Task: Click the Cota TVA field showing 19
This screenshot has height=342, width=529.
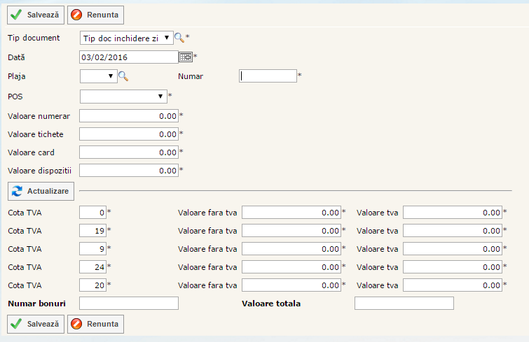Action: point(92,230)
